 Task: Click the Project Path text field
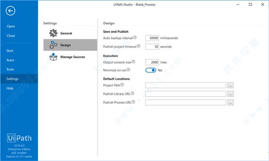186,85
